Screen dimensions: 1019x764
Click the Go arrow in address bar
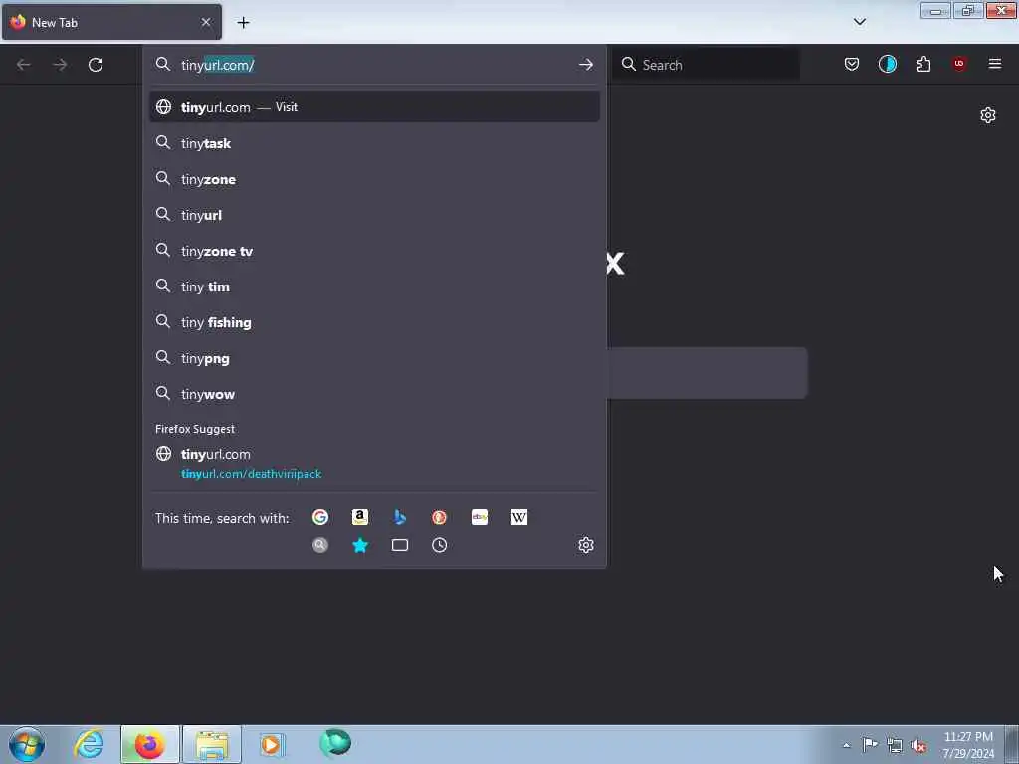coord(585,65)
